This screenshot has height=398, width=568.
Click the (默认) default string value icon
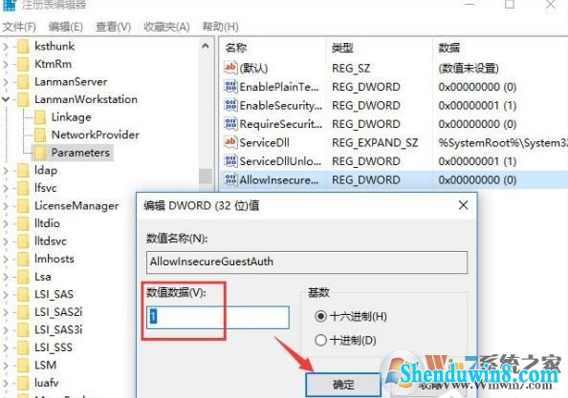pos(231,68)
